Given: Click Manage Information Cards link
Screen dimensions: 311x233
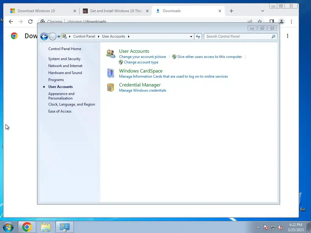Looking at the screenshot, I should pos(173,76).
